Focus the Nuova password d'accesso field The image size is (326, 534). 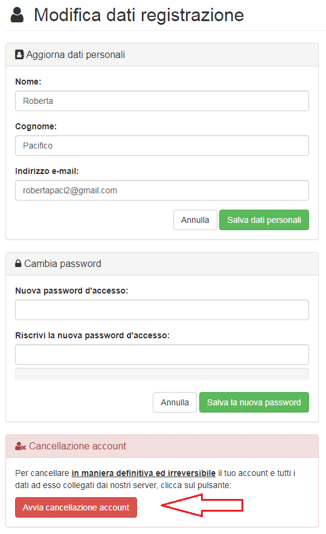(x=162, y=310)
